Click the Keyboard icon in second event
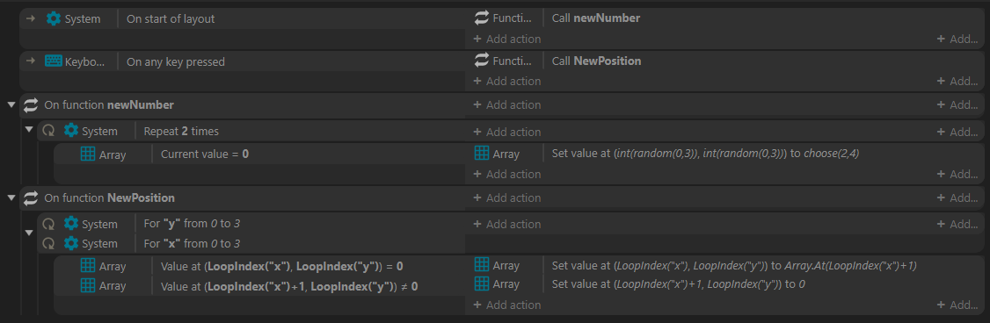The height and width of the screenshot is (323, 990). tap(54, 61)
